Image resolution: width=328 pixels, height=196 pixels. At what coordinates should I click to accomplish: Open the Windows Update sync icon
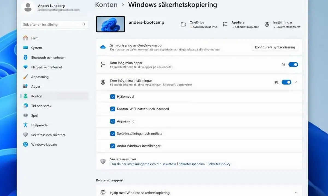click(25, 144)
